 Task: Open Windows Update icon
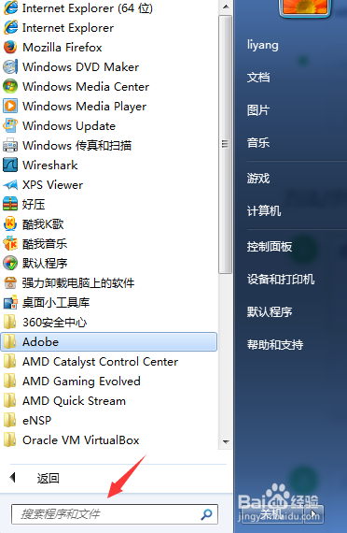coord(10,126)
